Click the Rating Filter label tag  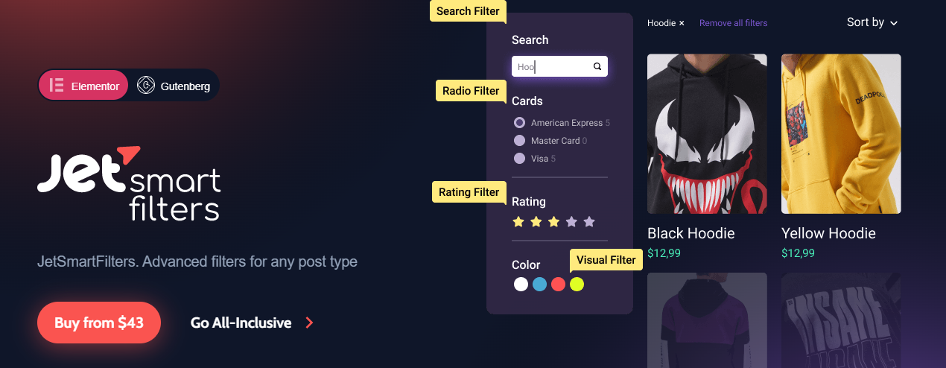(x=469, y=192)
